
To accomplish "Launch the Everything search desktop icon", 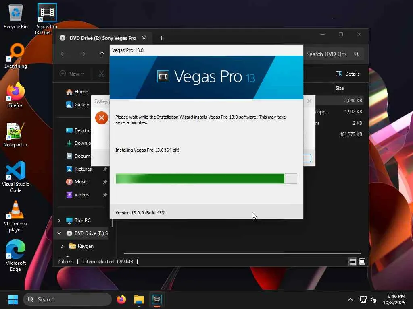I will (16, 56).
